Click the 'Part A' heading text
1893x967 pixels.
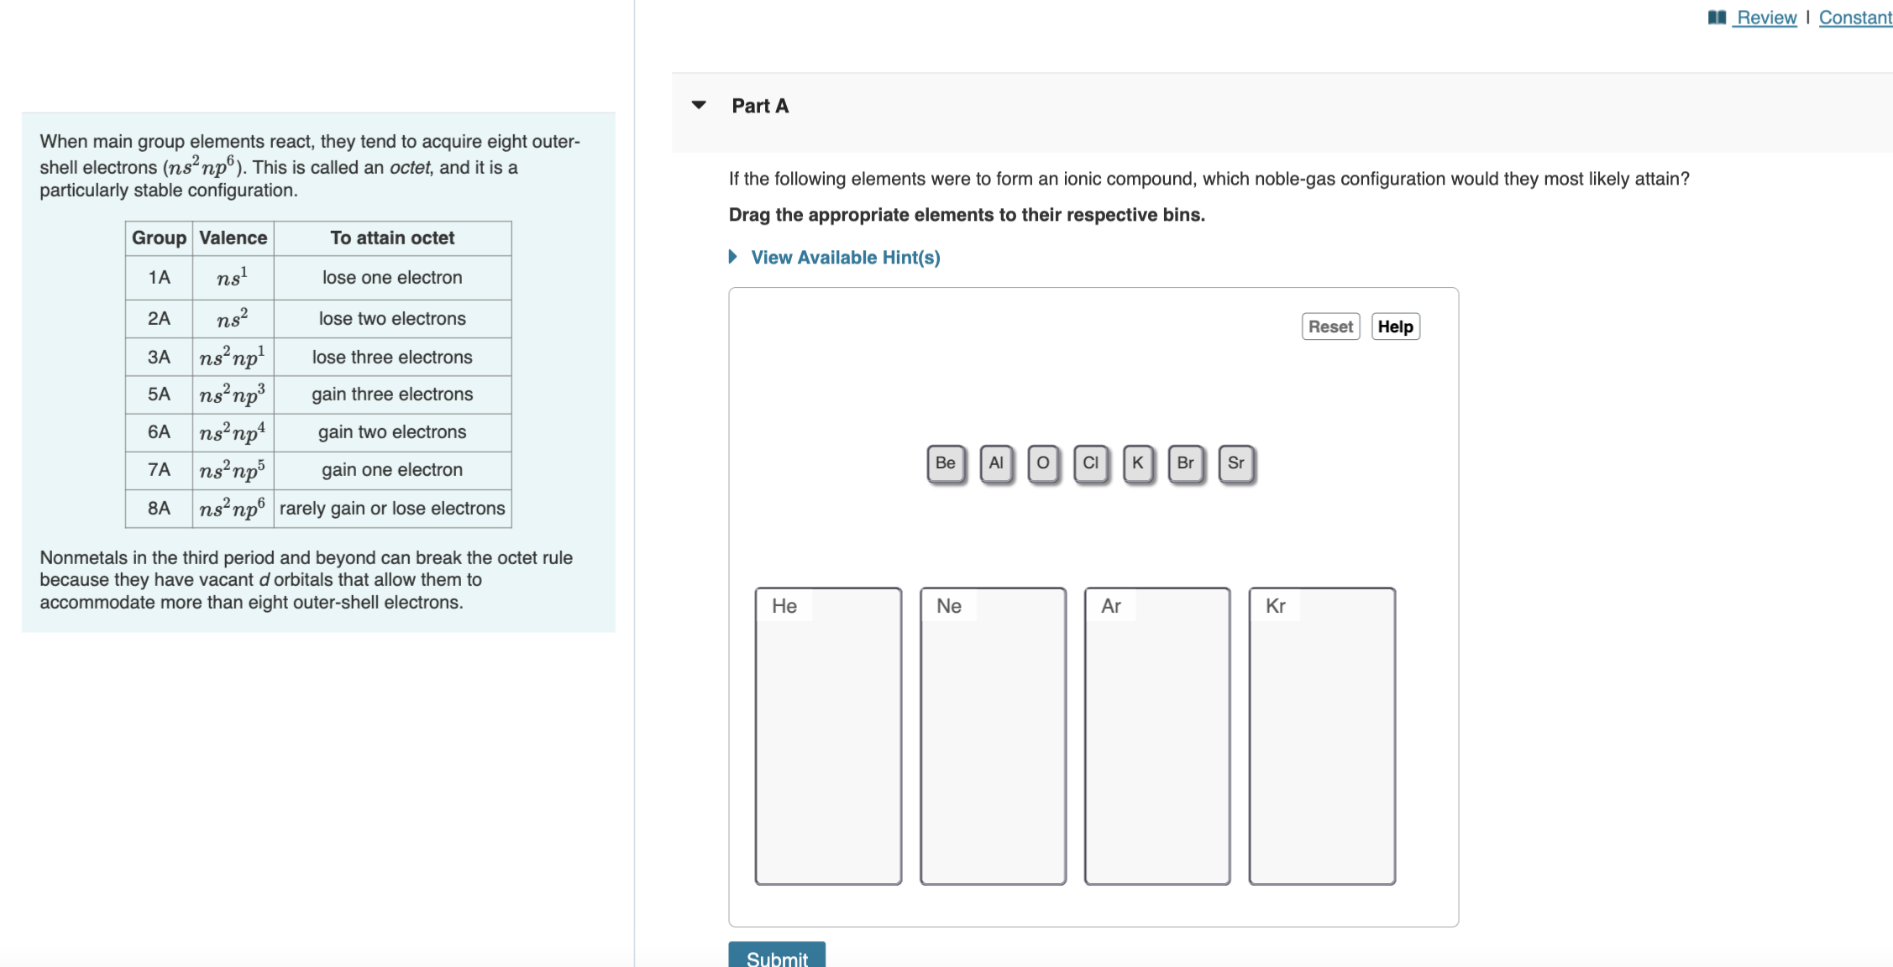[760, 106]
